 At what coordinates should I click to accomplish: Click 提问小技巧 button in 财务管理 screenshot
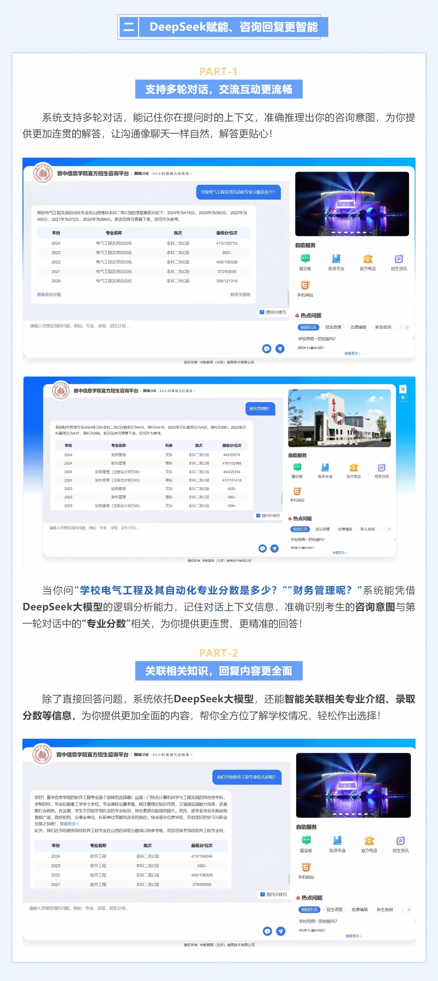coord(268,516)
